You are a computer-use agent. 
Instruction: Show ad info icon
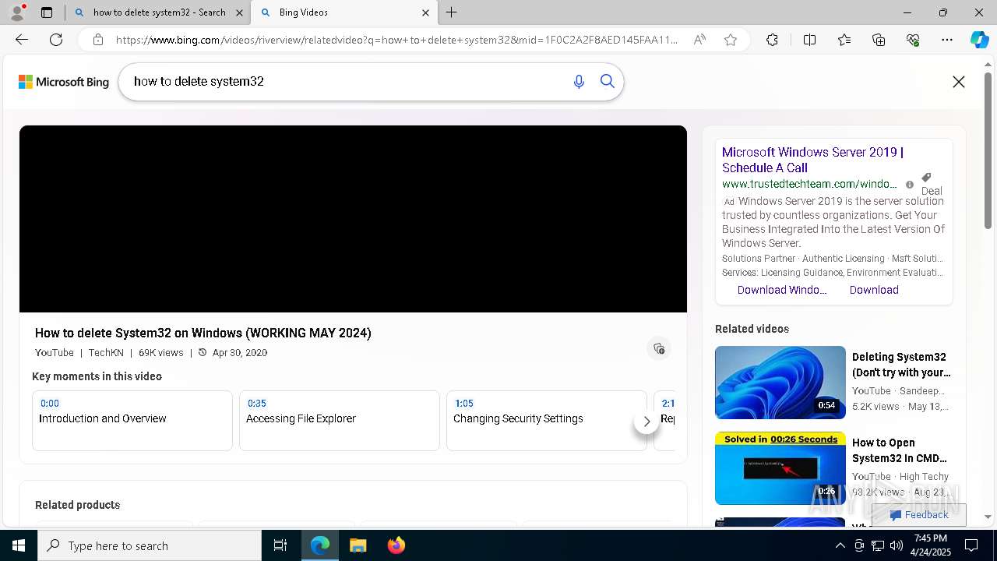coord(909,185)
